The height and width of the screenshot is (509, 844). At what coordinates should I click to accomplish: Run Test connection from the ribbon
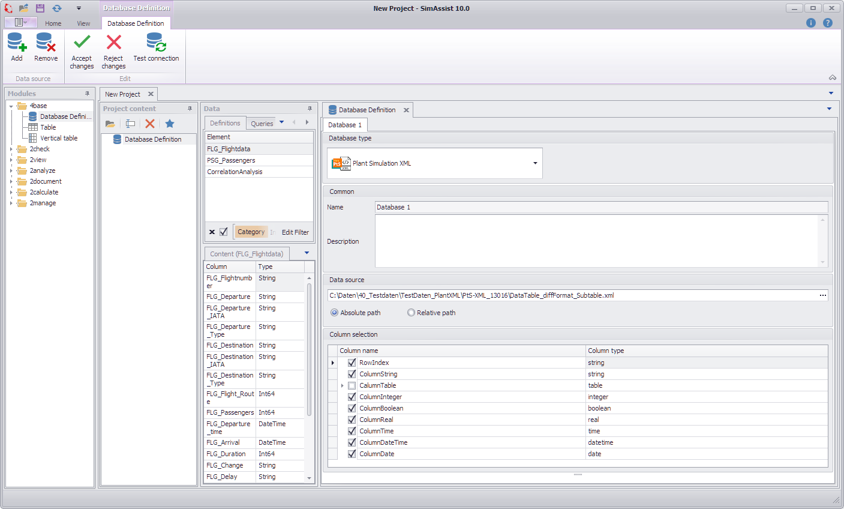[x=156, y=43]
